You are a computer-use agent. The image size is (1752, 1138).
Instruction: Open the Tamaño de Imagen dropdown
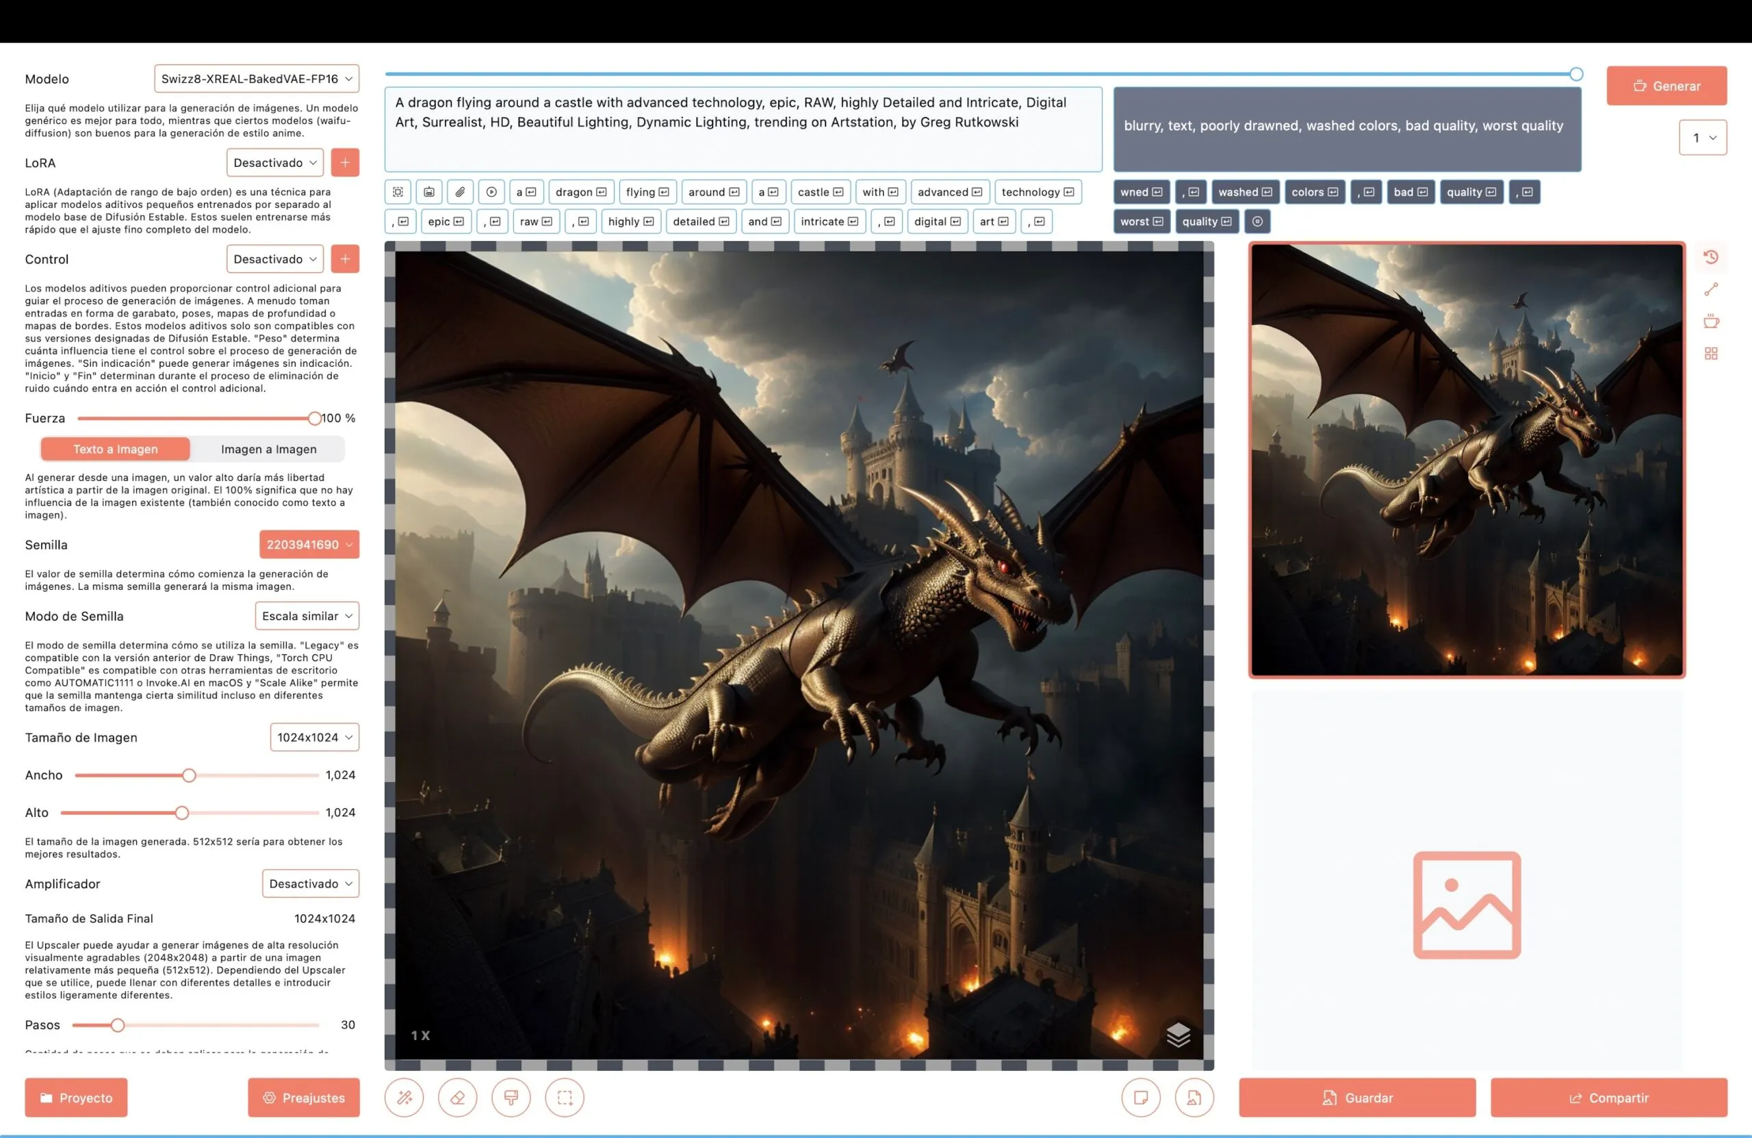click(x=314, y=738)
